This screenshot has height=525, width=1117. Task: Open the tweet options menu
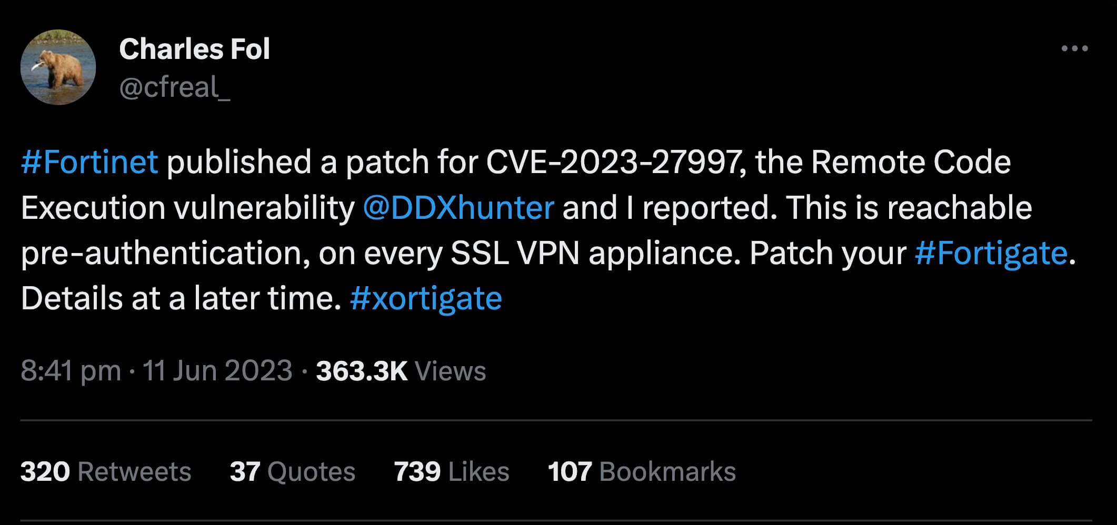tap(1075, 47)
